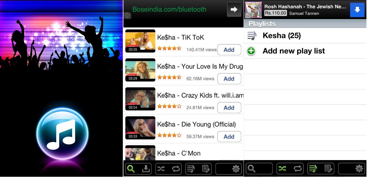Select the music note icon beside Kesha (25)
Image resolution: width=367 pixels, height=177 pixels.
(252, 36)
